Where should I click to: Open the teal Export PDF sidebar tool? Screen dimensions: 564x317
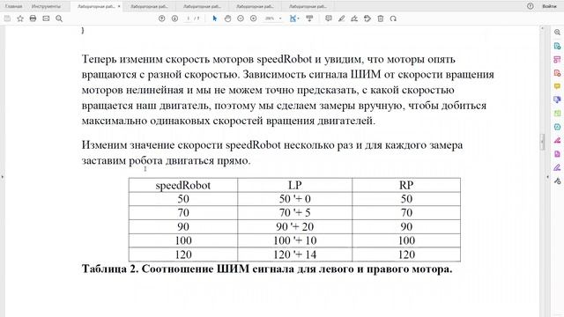557,46
